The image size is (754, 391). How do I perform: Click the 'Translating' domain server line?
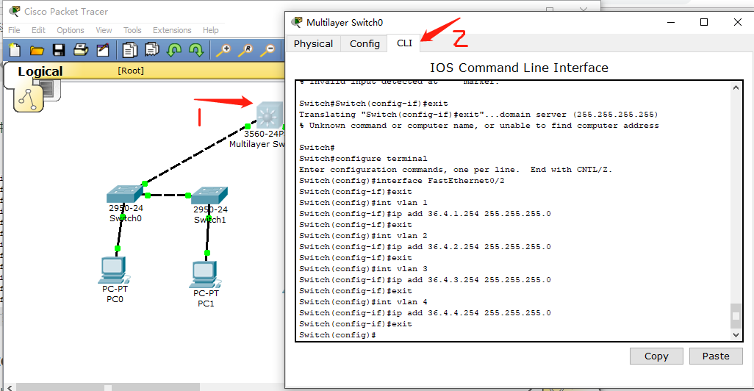[x=478, y=115]
